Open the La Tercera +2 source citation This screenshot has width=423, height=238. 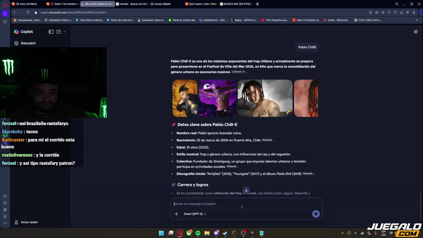click(238, 72)
